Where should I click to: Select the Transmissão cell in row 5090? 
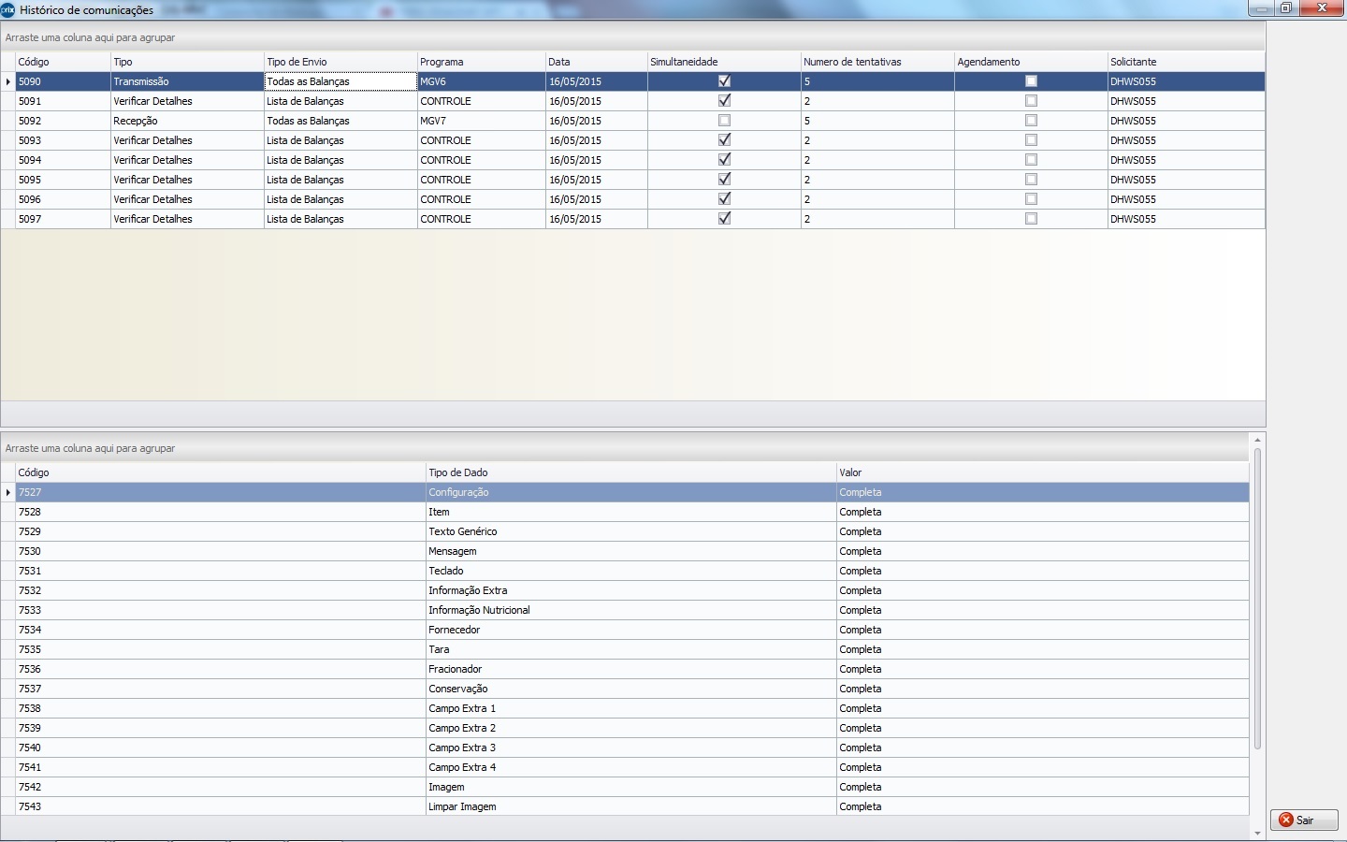(x=187, y=81)
